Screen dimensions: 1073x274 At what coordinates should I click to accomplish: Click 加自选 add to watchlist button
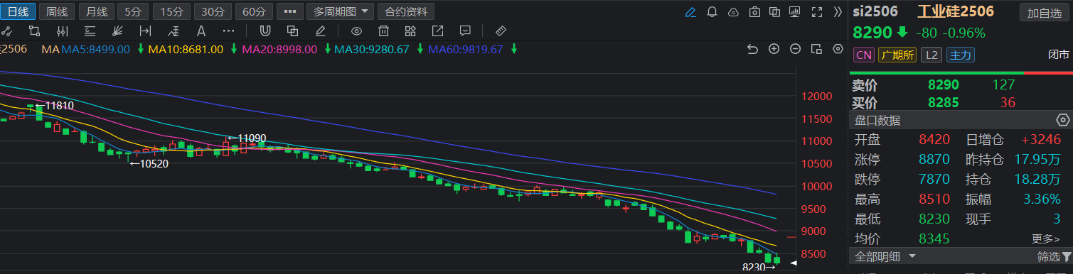(1045, 12)
